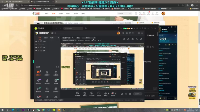Open the WeChat taskbar icon
This screenshot has width=200, height=112.
[x=38, y=110]
